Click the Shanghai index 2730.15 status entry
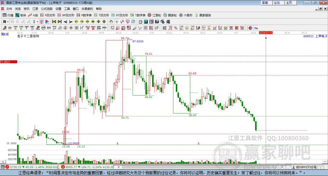The height and width of the screenshot is (176, 328). 33,167
